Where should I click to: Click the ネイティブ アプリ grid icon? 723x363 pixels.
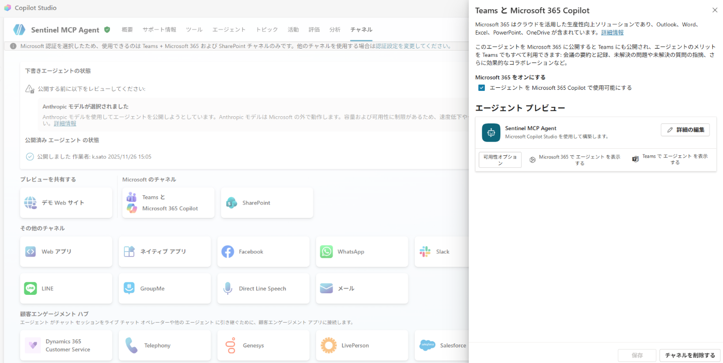tap(129, 251)
